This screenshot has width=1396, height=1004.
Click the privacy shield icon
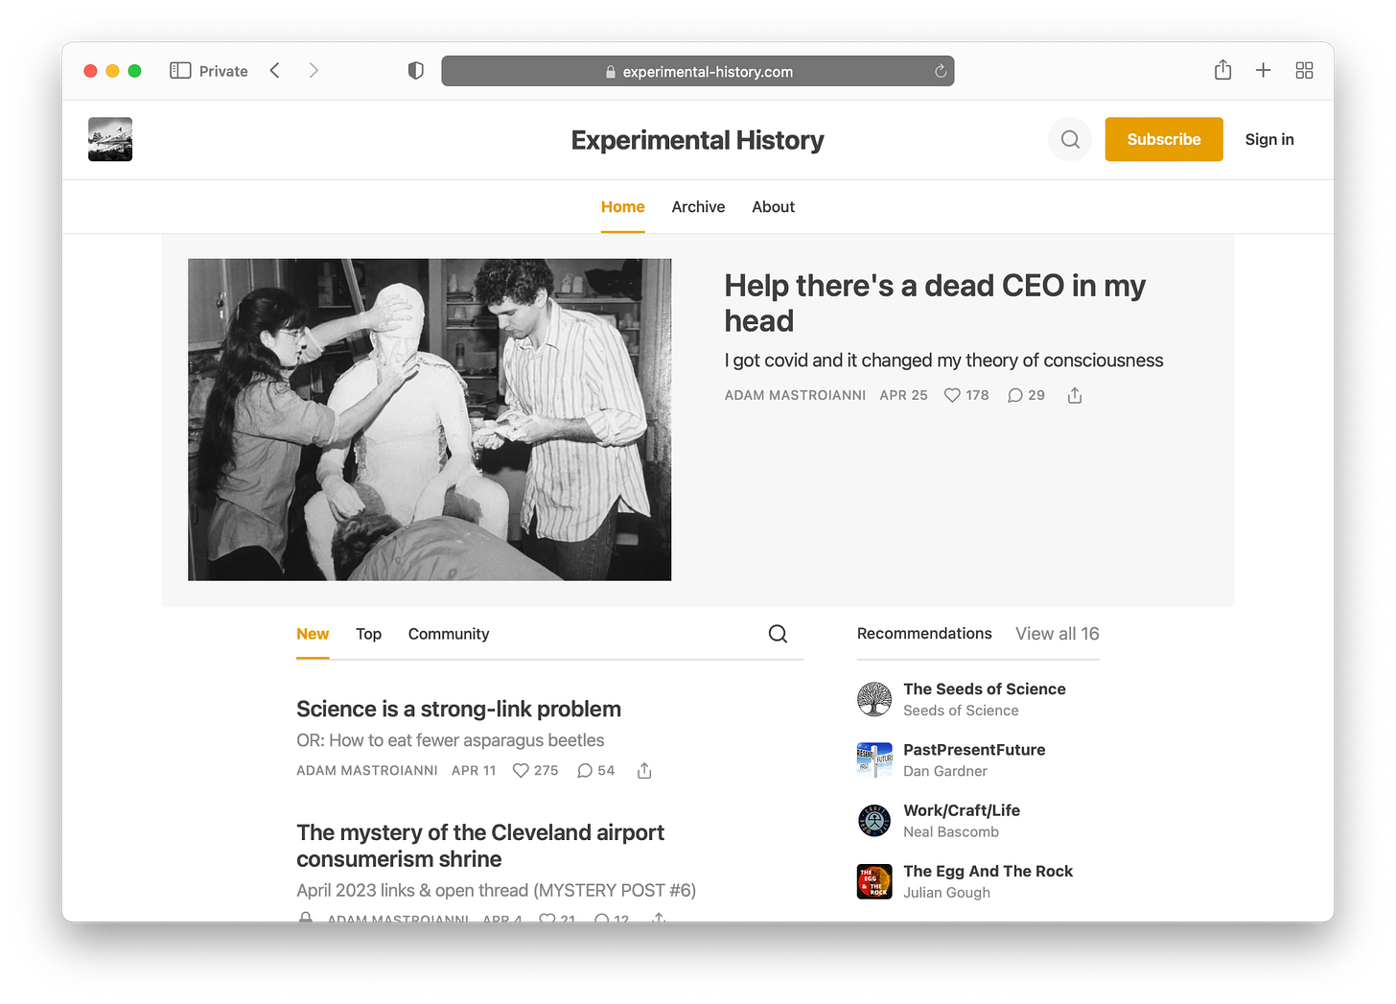point(415,71)
